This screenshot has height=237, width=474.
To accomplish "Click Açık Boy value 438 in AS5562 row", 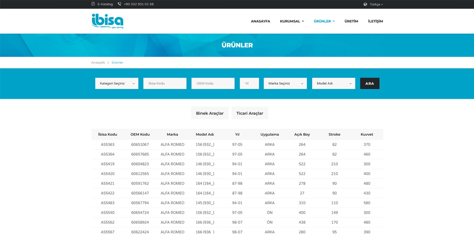I will click(x=302, y=222).
